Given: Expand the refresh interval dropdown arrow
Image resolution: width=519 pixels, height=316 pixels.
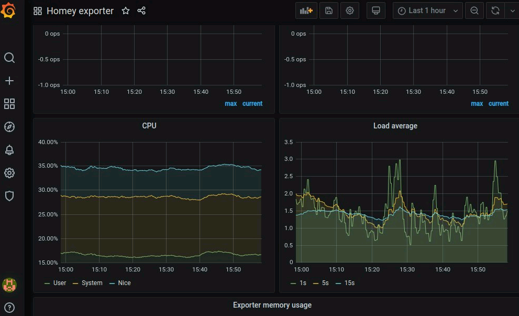Looking at the screenshot, I should click(x=512, y=10).
